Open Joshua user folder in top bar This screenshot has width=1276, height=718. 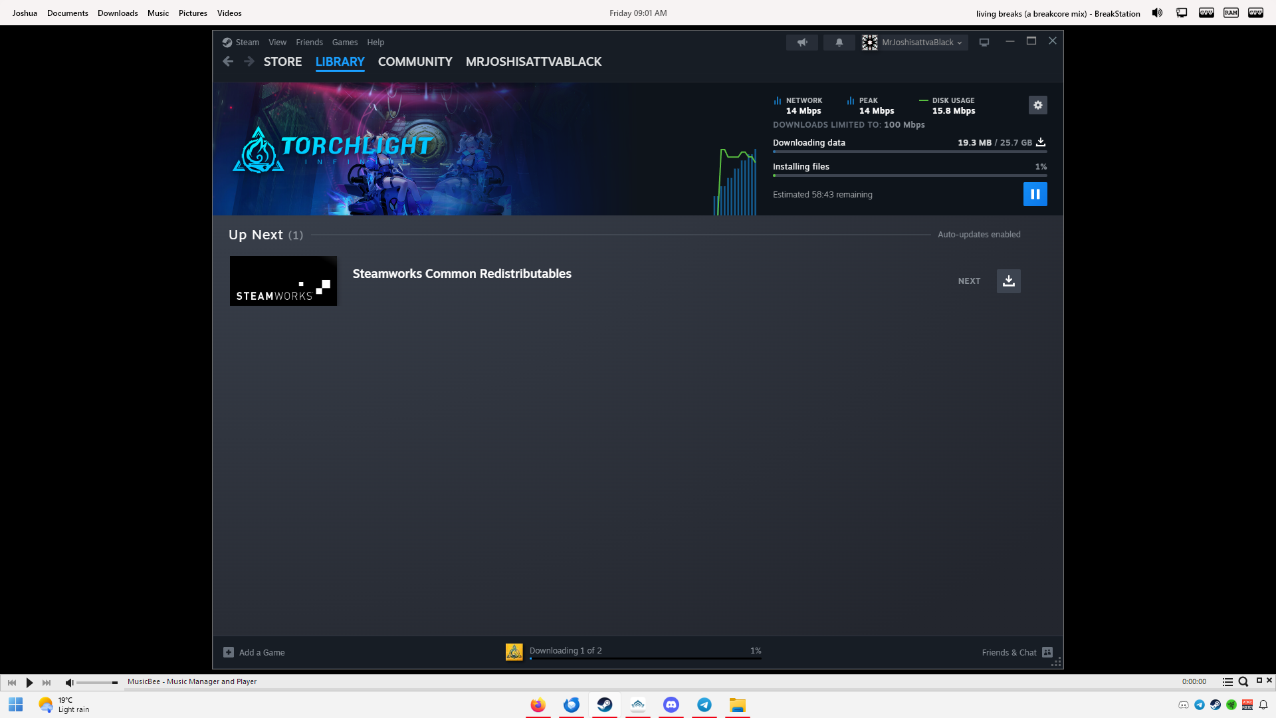[25, 13]
